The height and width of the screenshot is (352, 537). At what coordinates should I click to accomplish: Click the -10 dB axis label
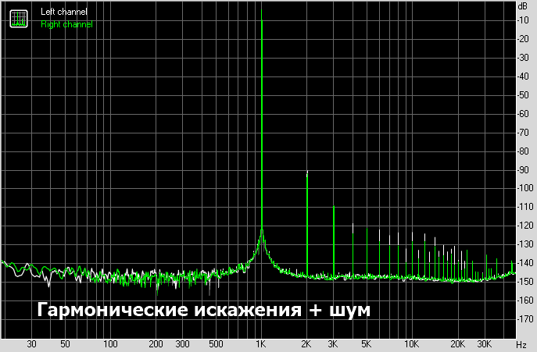524,20
